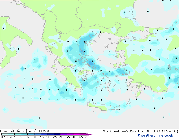This screenshot has width=179, height=138.
Task: Click the '10' legend value label
Action: (35, 137)
